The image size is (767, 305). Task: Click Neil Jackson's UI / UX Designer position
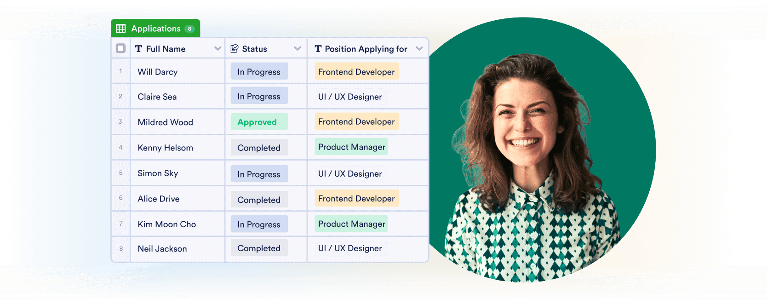(350, 248)
